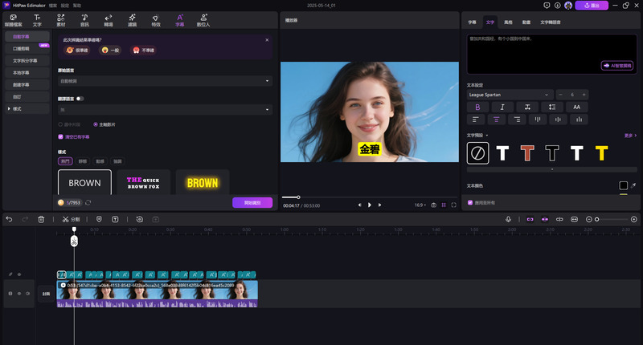Apply bold formatting to subtitle text
This screenshot has width=643, height=345.
(x=477, y=107)
